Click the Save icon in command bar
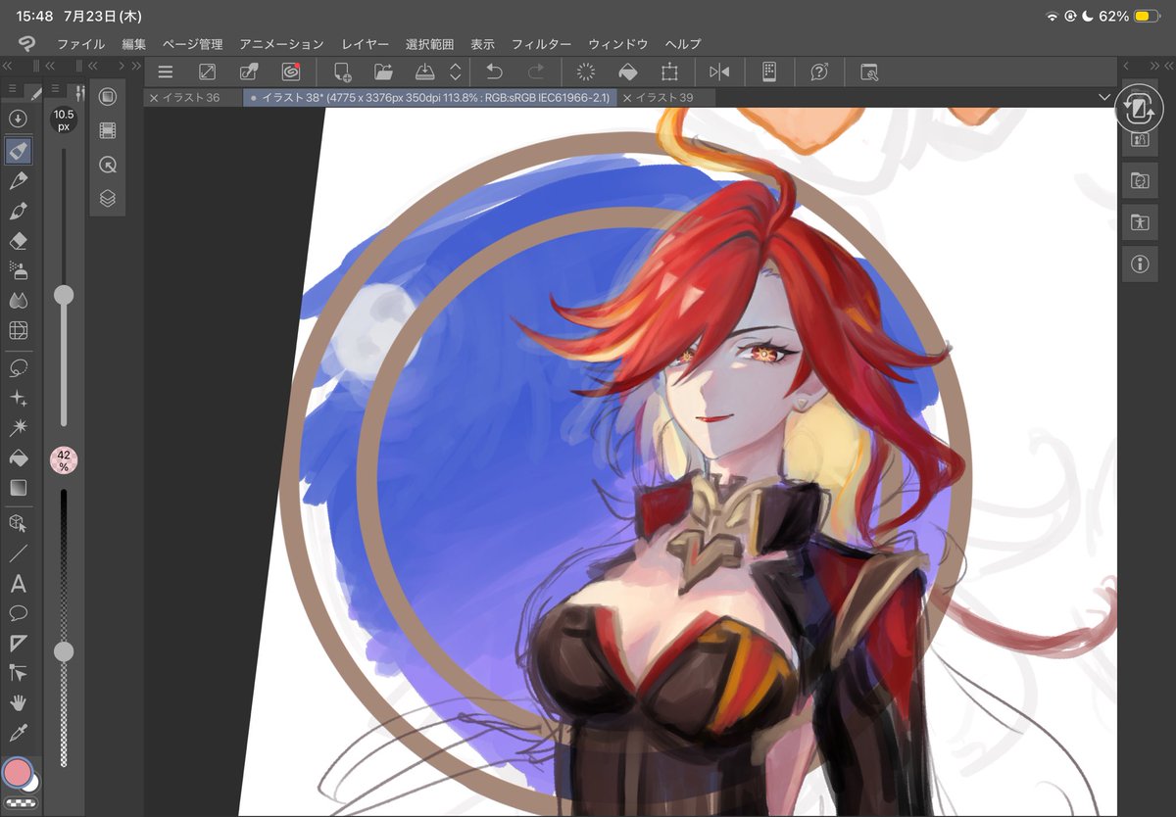Screen dimensions: 1176x817 pyautogui.click(x=424, y=72)
